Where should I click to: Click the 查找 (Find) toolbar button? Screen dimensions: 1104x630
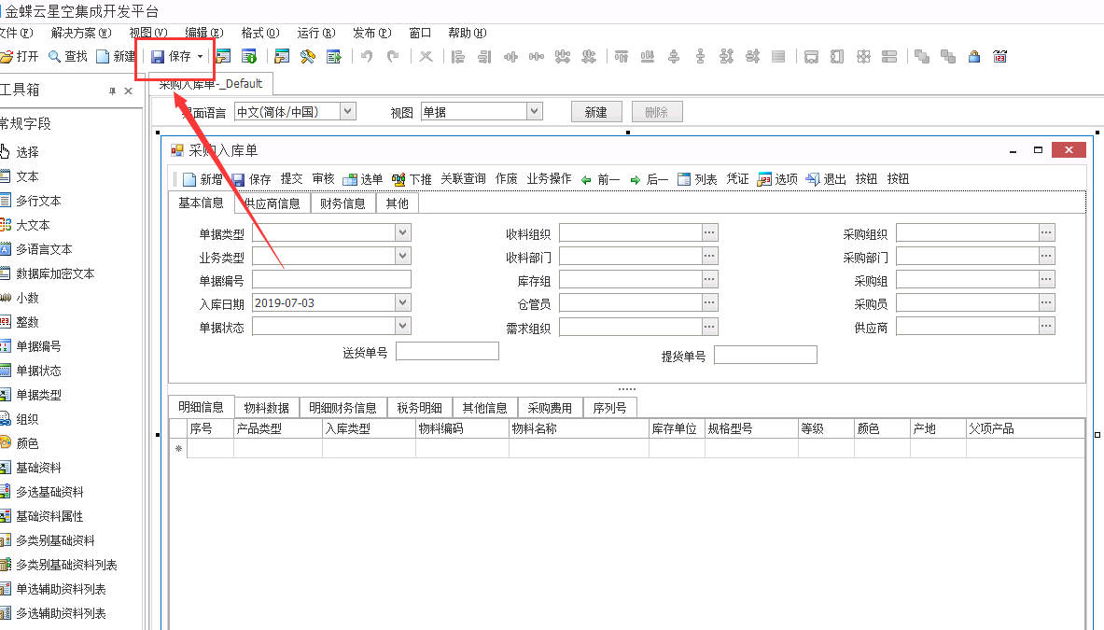(x=67, y=56)
